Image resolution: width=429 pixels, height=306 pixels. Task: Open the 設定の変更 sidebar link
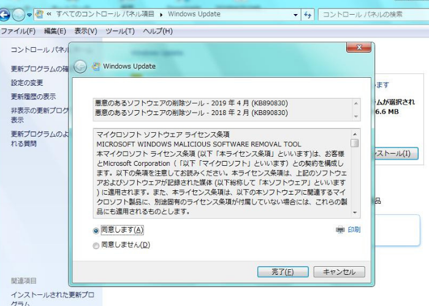[x=27, y=83]
